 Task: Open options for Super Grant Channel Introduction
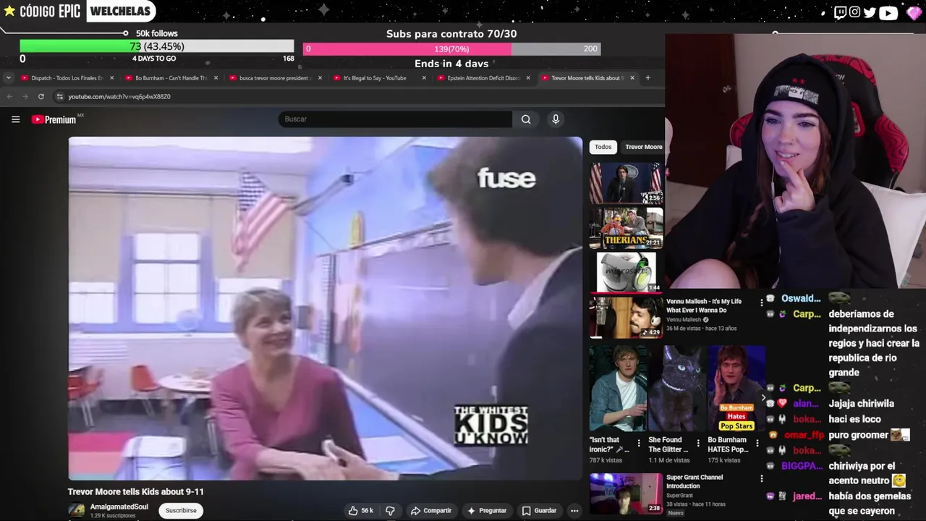click(x=761, y=478)
